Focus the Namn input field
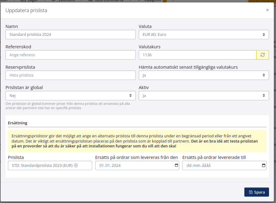The width and height of the screenshot is (276, 203). [70, 35]
